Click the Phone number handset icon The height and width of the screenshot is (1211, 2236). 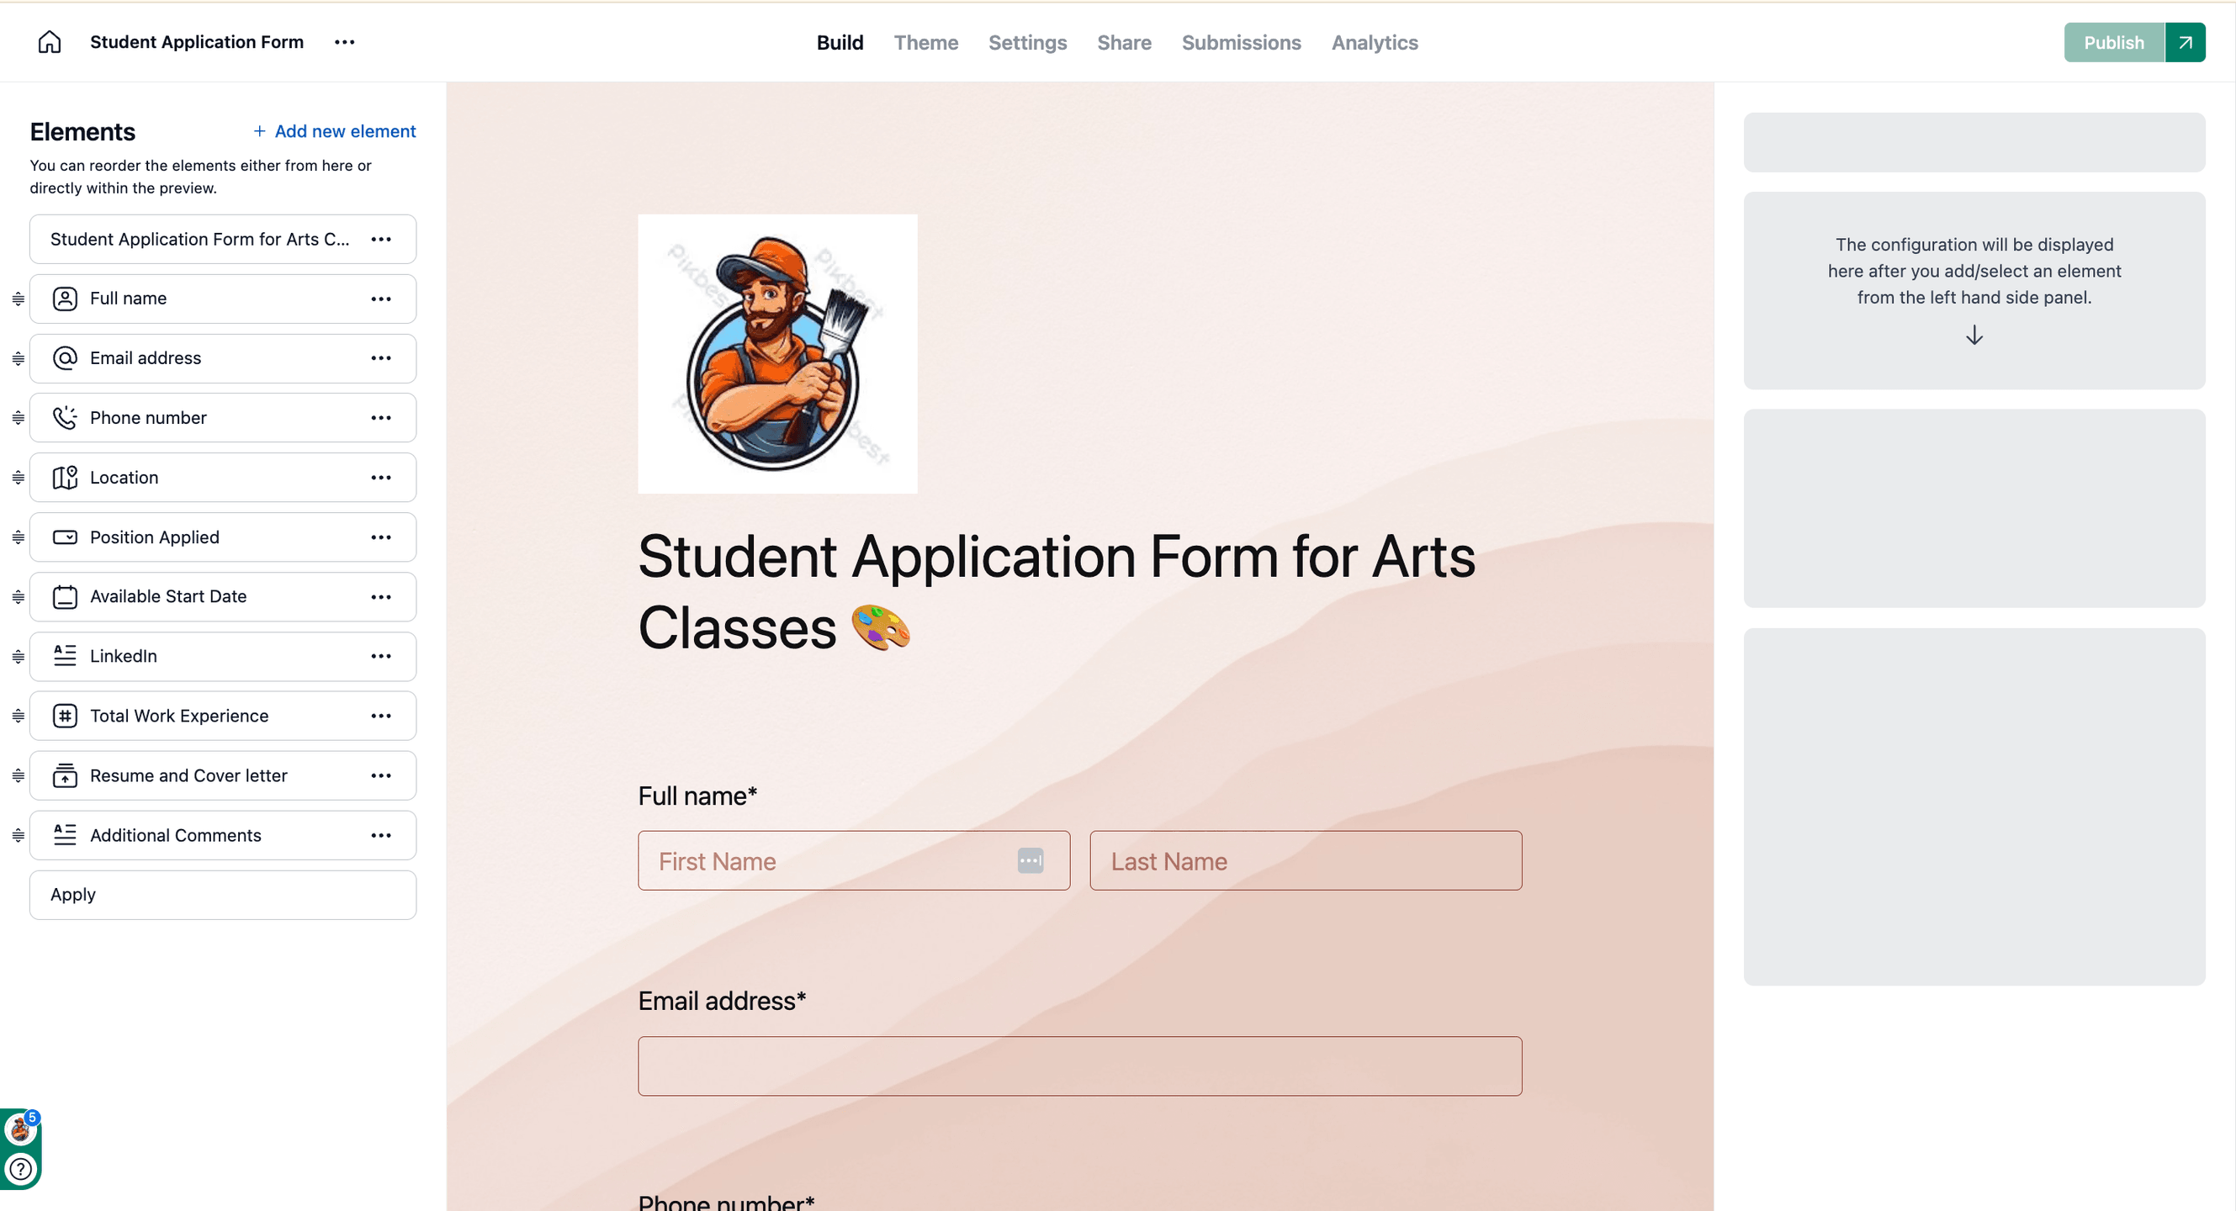(65, 417)
